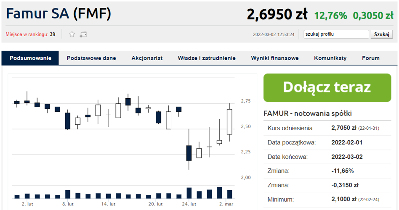Viewport: 399px width, 210px height.
Task: Select the timestamp 2022-03-02 12:53:24
Action: coord(274,34)
